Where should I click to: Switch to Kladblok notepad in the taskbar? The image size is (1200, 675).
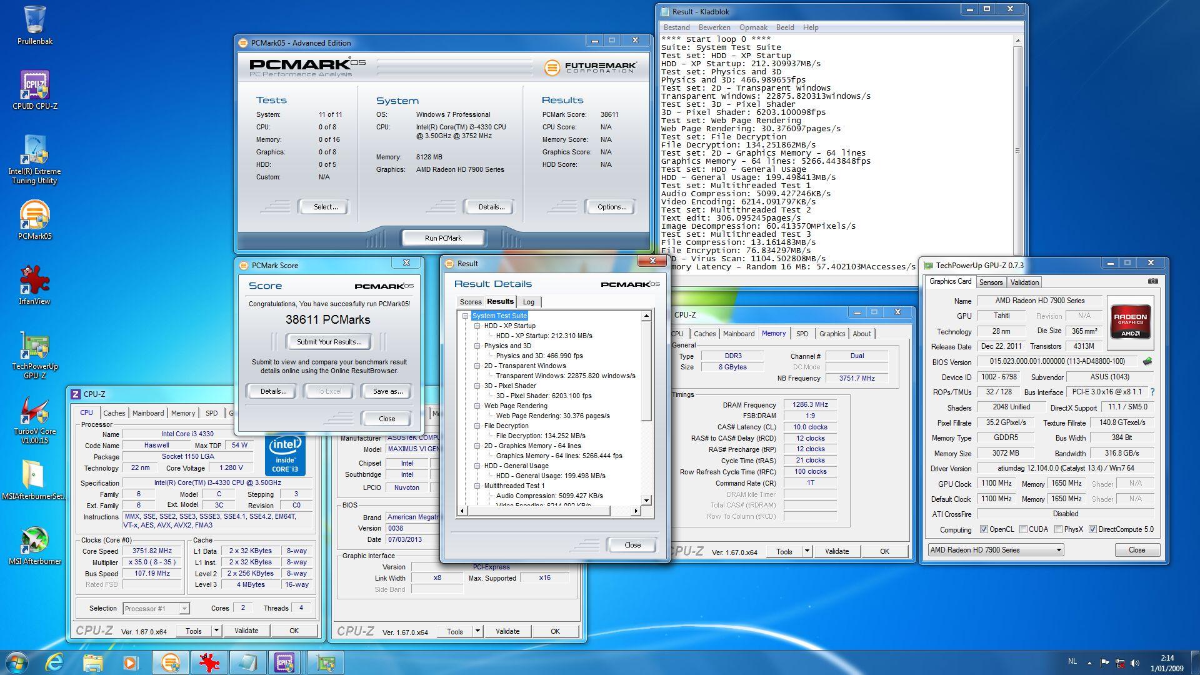pyautogui.click(x=247, y=662)
